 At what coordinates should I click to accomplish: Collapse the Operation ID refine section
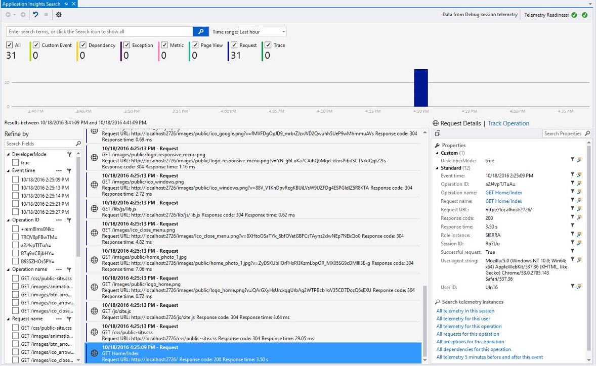click(9, 220)
